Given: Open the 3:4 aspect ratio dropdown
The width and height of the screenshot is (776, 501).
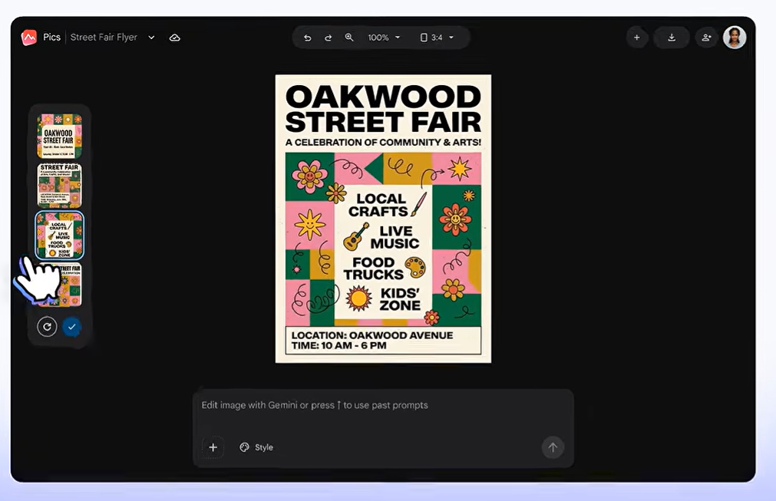Looking at the screenshot, I should pos(437,38).
